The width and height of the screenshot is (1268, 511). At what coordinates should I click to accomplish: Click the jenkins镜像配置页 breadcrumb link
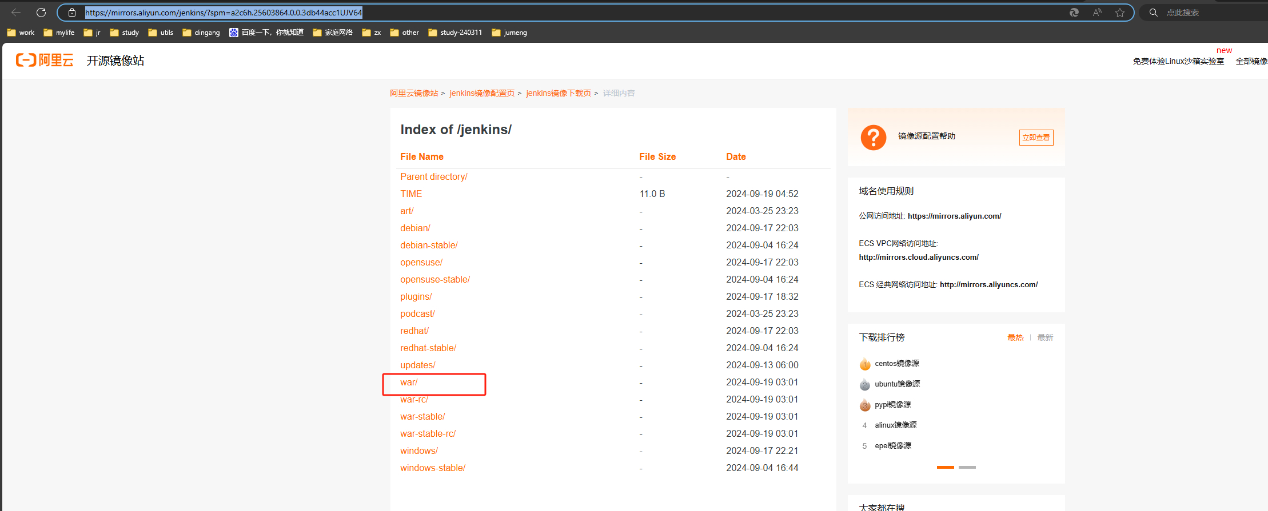[482, 93]
